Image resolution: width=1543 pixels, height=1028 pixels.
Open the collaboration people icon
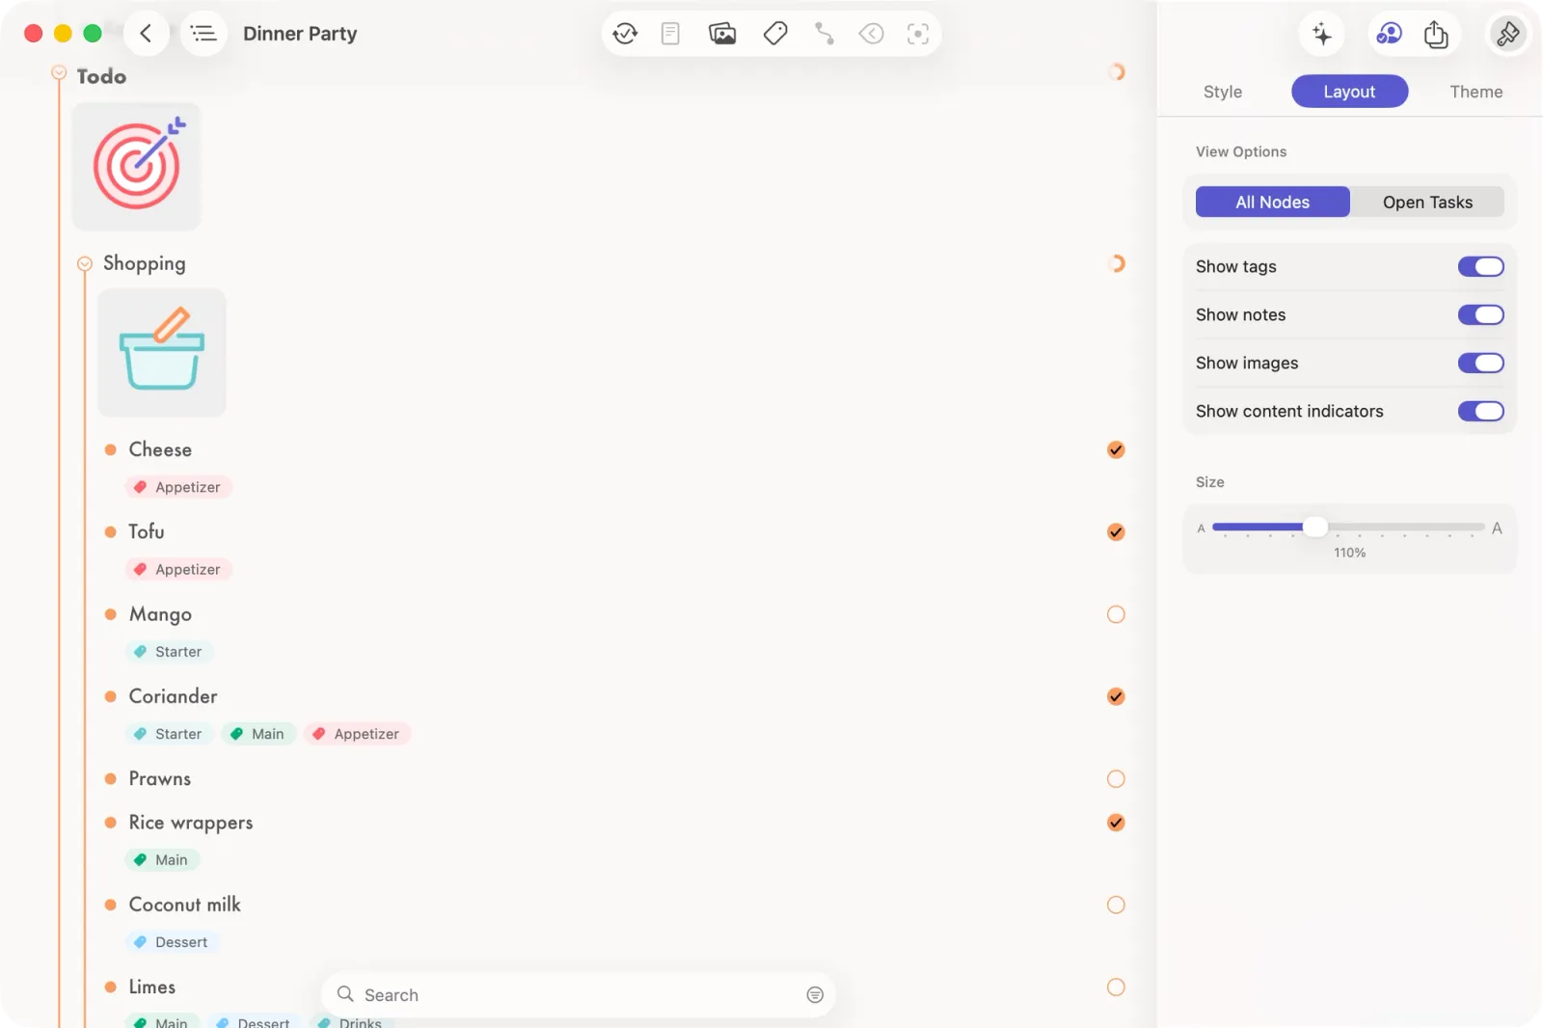(1389, 35)
